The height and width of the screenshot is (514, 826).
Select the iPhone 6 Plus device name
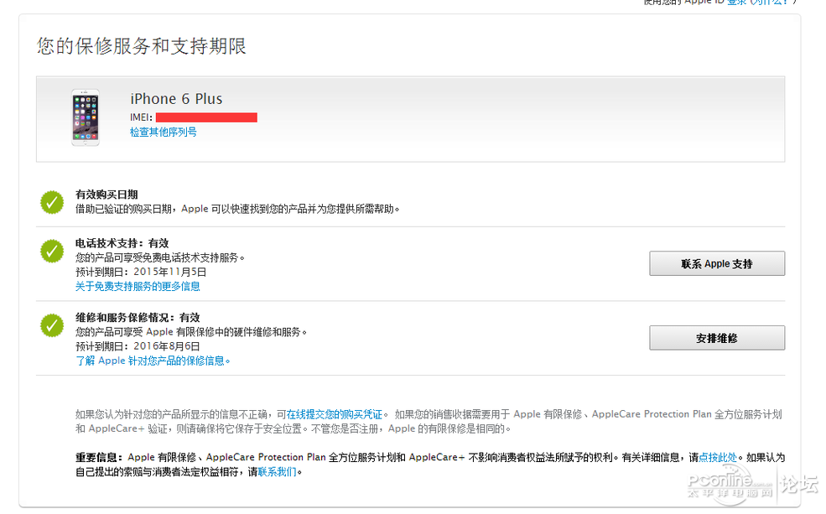pyautogui.click(x=176, y=99)
